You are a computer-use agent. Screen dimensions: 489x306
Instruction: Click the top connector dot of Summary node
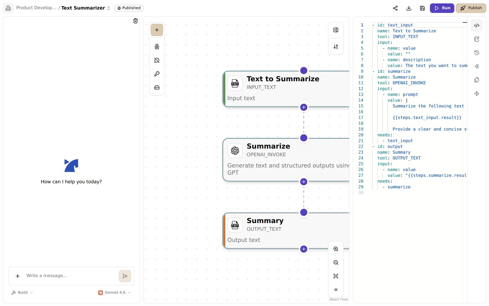point(304,212)
